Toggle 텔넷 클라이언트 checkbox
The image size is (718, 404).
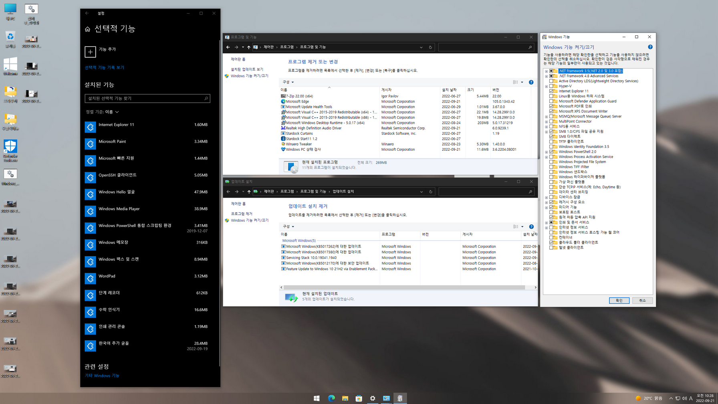(x=551, y=248)
